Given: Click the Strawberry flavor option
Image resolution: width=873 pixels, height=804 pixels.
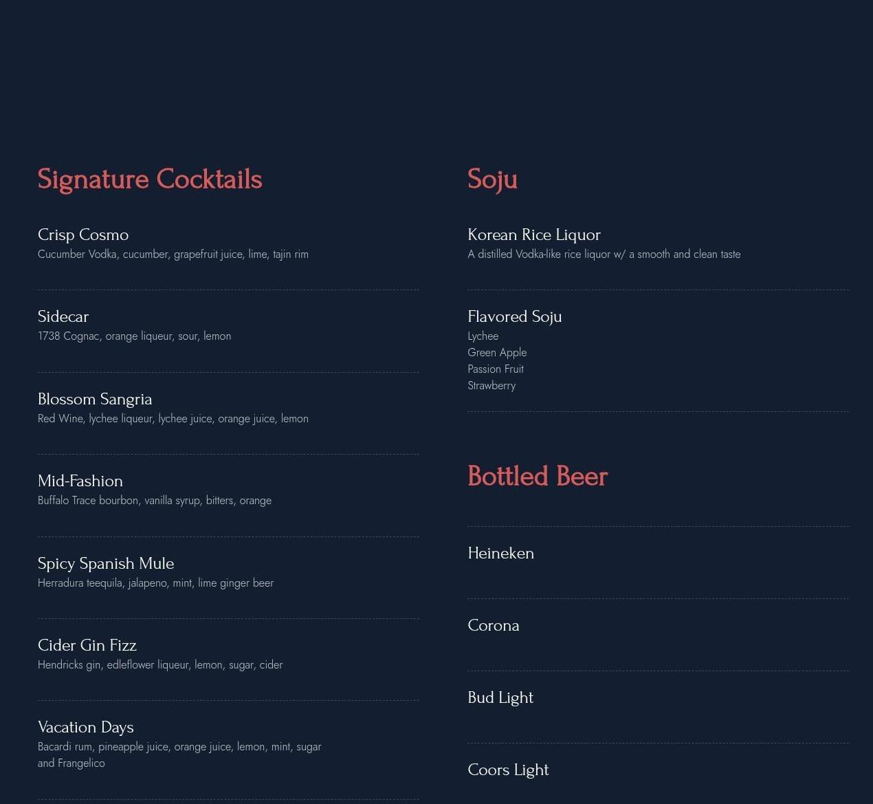Looking at the screenshot, I should 491,386.
